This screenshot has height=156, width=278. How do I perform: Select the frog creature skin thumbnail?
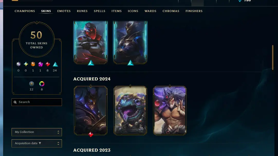[130, 111]
